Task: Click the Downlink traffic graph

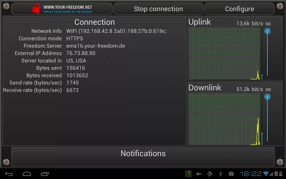Action: pos(224,119)
